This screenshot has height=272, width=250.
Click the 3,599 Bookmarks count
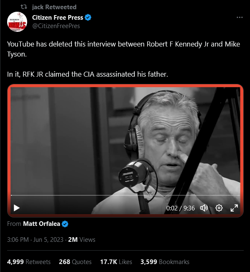(x=165, y=262)
